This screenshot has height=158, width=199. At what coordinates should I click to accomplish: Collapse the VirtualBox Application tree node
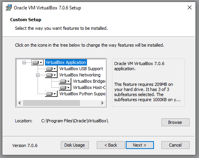[24, 63]
